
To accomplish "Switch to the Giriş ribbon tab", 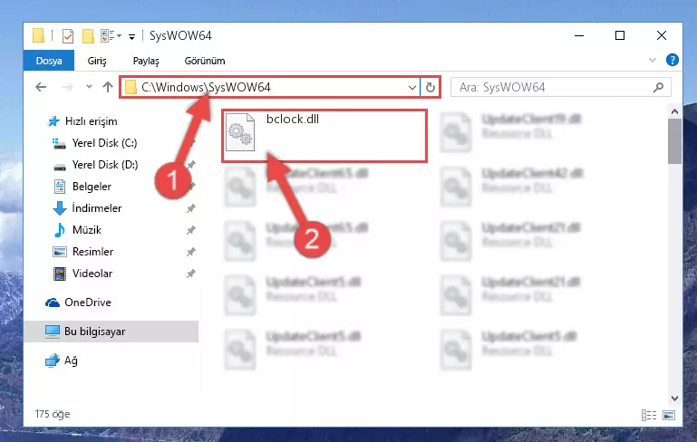I will coord(97,61).
